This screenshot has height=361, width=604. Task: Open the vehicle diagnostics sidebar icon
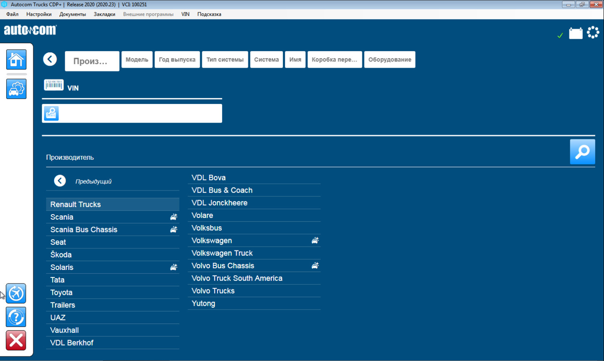click(16, 89)
